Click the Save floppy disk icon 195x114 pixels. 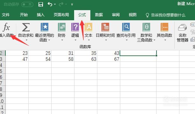pyautogui.click(x=41, y=4)
